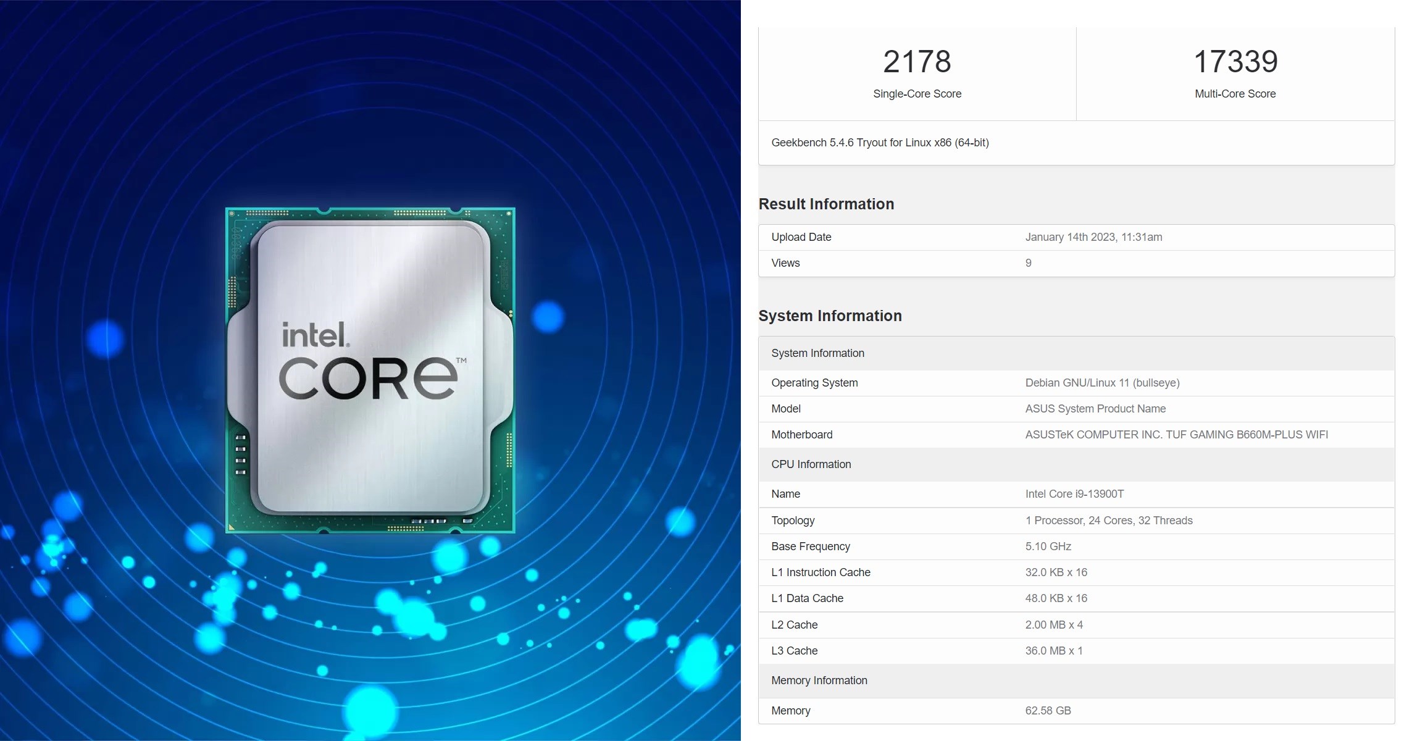Click the L1 Instruction Cache label
The image size is (1420, 741).
[821, 572]
